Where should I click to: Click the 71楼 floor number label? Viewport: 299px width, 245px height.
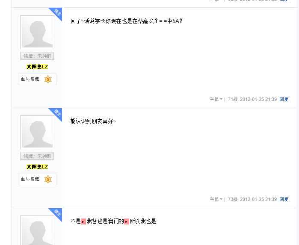pyautogui.click(x=233, y=99)
